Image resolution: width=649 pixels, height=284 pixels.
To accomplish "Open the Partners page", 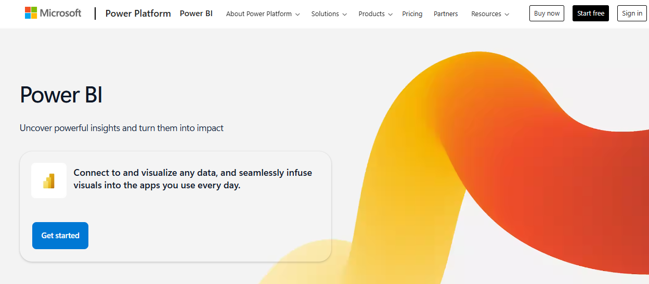I will (446, 14).
